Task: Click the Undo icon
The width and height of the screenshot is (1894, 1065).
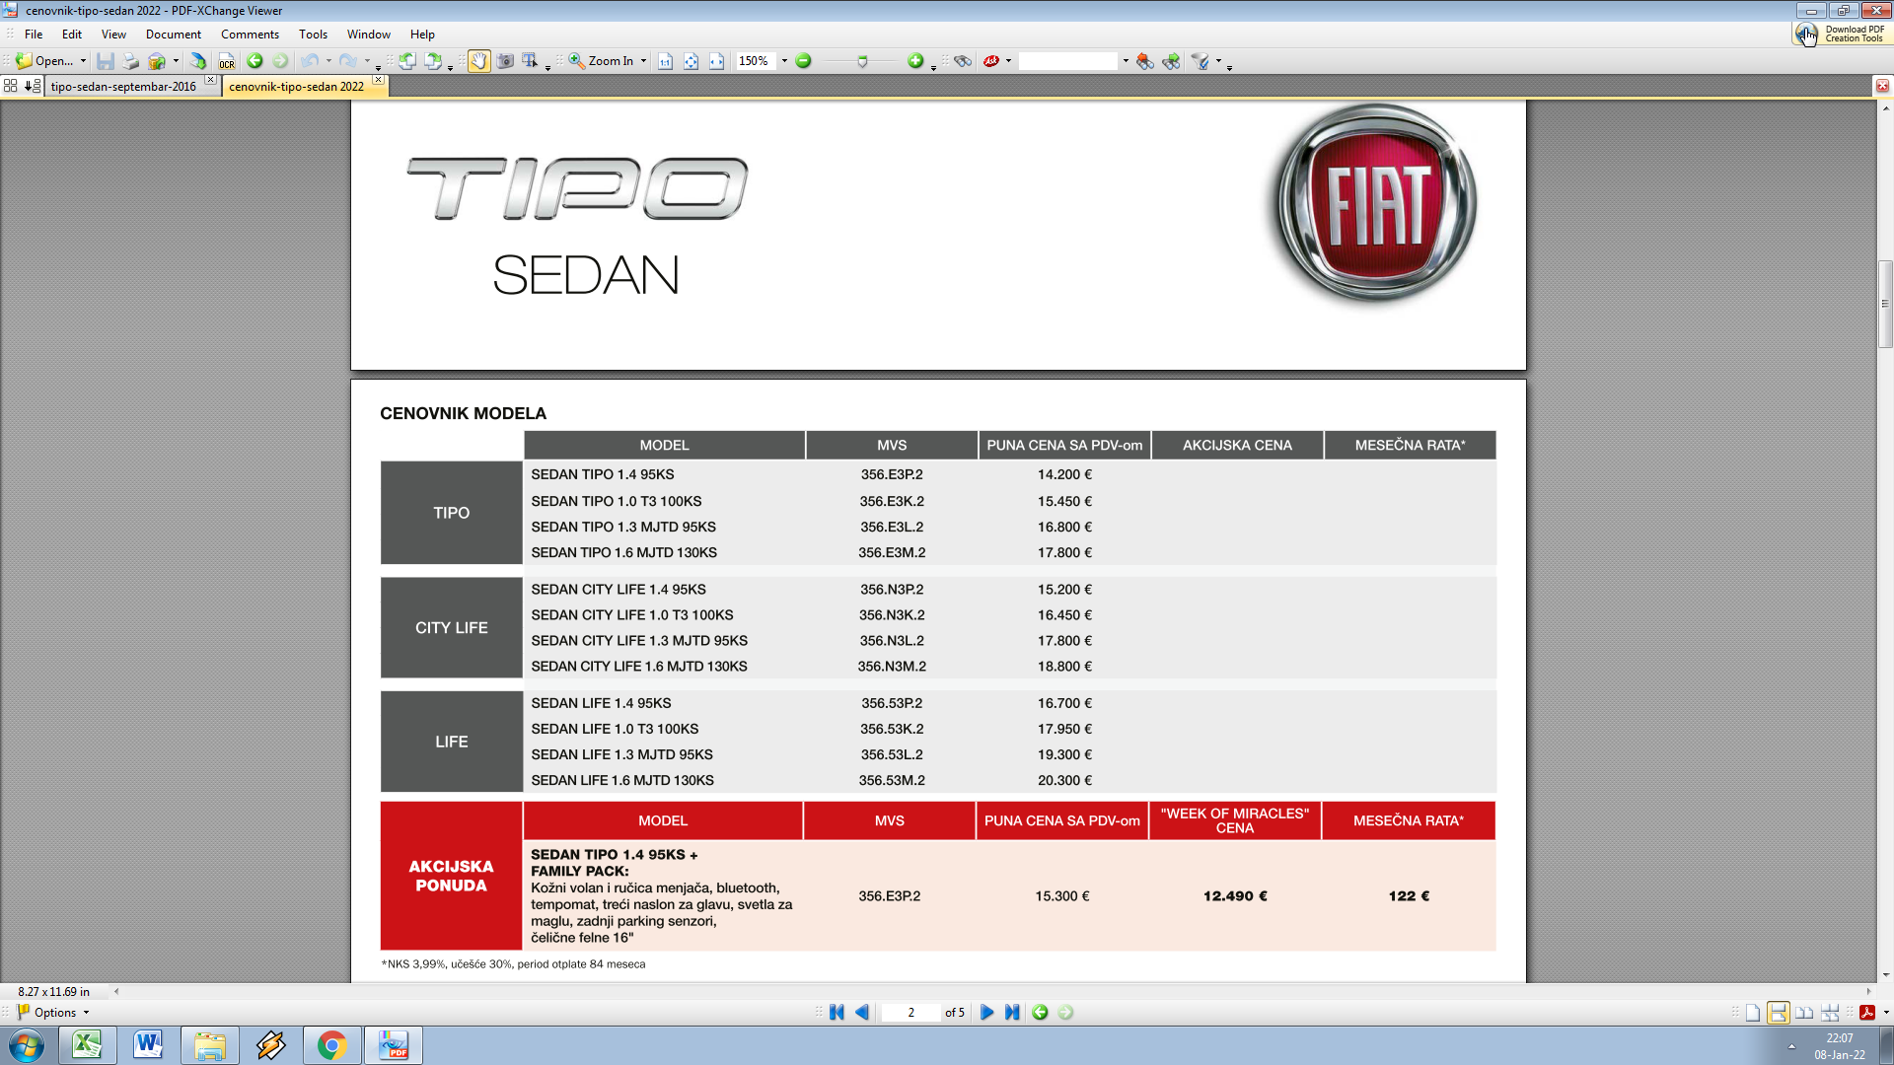Action: (x=310, y=61)
